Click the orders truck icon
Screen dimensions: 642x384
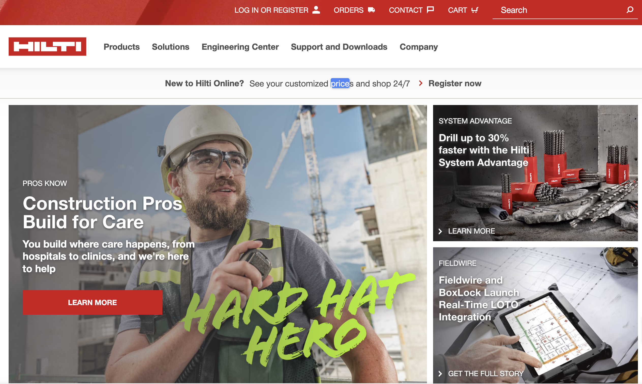pos(371,10)
